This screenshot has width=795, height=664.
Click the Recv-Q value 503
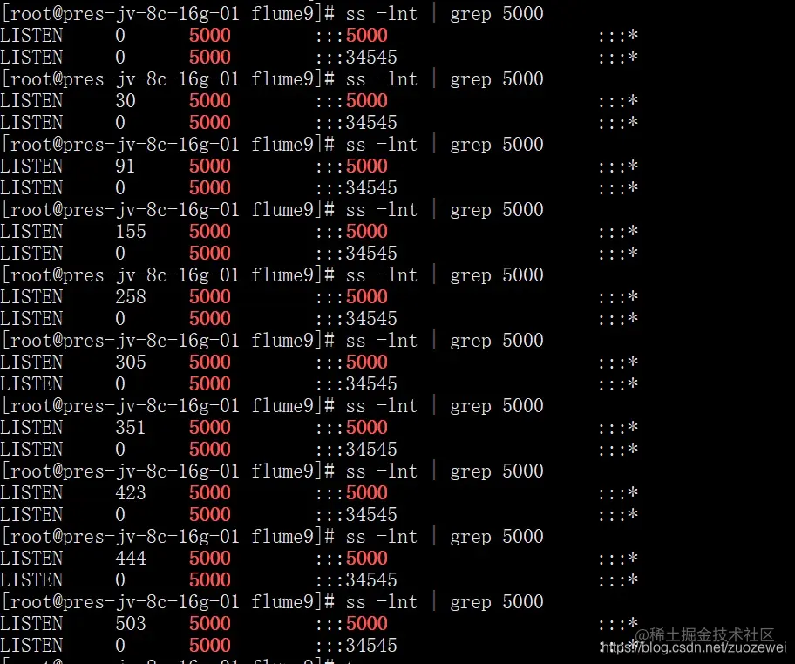tap(131, 623)
